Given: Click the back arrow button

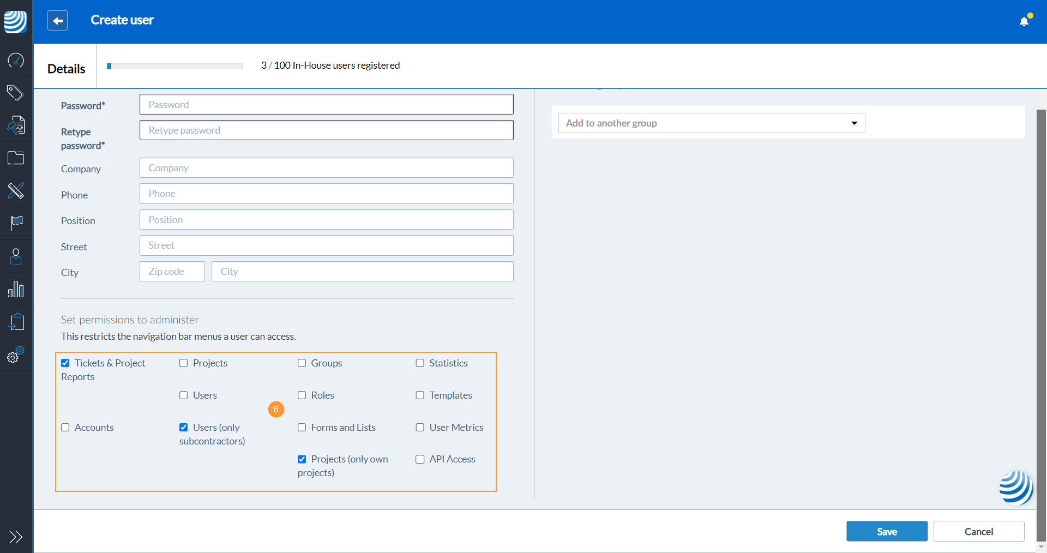Looking at the screenshot, I should pos(57,21).
